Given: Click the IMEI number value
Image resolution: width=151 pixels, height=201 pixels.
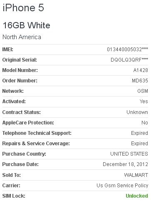Looking at the screenshot, I should (127, 50).
